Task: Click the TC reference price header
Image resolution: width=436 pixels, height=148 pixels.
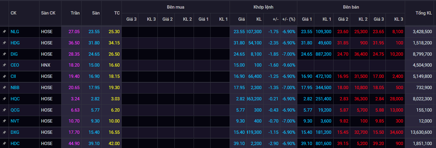Action: point(117,13)
